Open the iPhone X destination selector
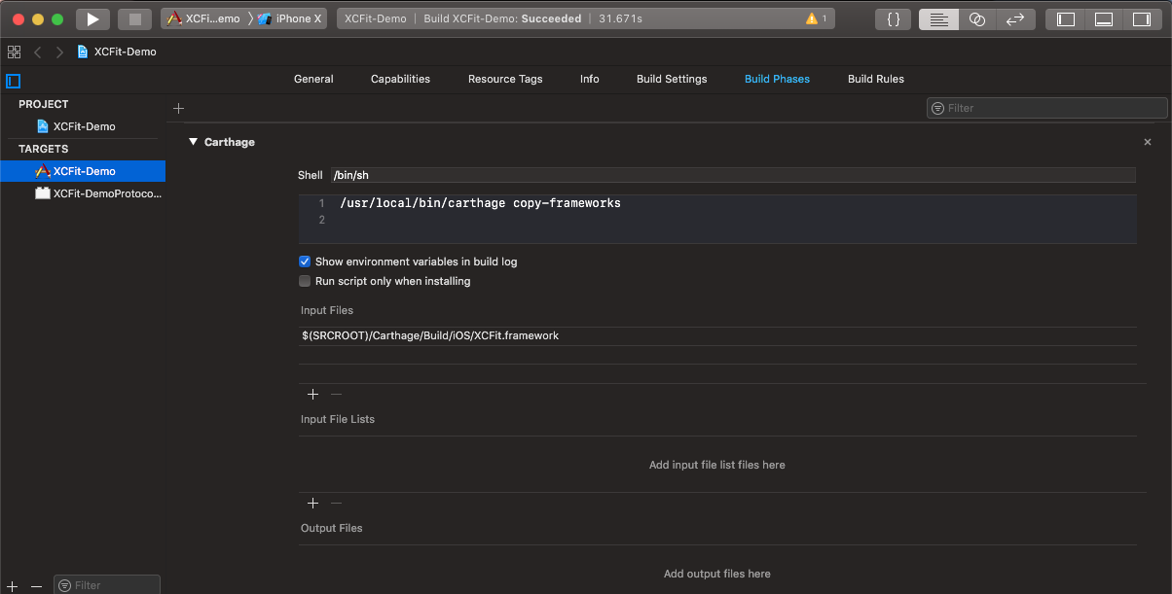Image resolution: width=1172 pixels, height=594 pixels. (x=291, y=18)
